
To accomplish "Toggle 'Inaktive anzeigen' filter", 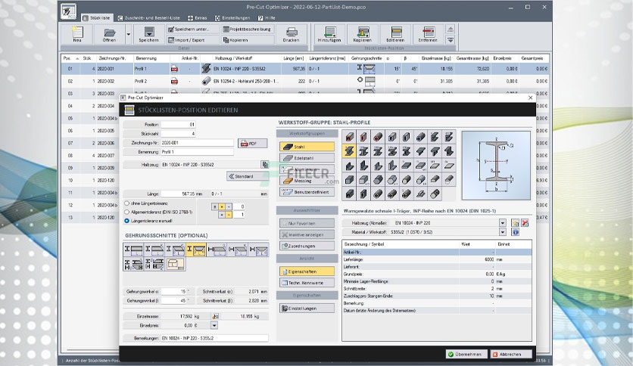I will 307,234.
